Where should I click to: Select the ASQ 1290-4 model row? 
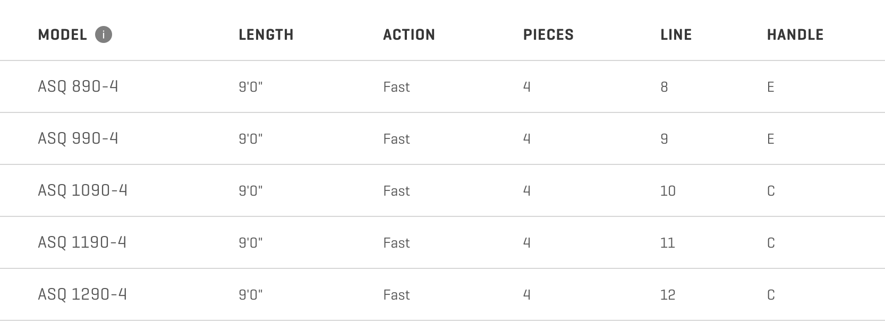82,294
